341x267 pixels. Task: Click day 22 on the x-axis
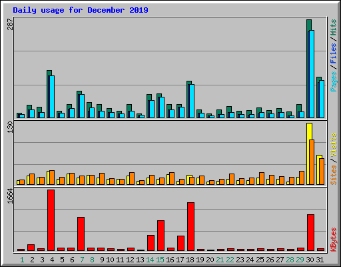(x=230, y=260)
